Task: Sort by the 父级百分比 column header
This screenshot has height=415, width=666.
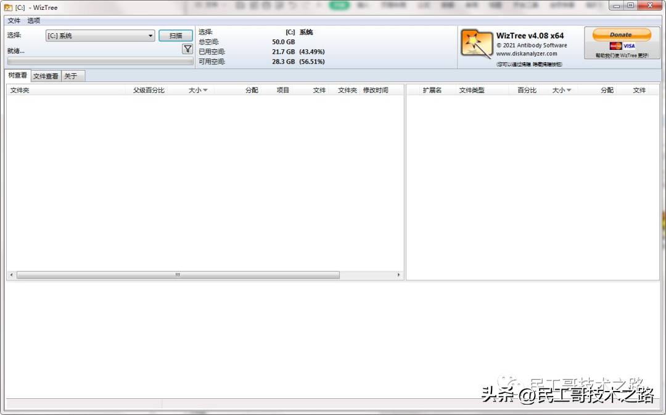Action: 148,91
